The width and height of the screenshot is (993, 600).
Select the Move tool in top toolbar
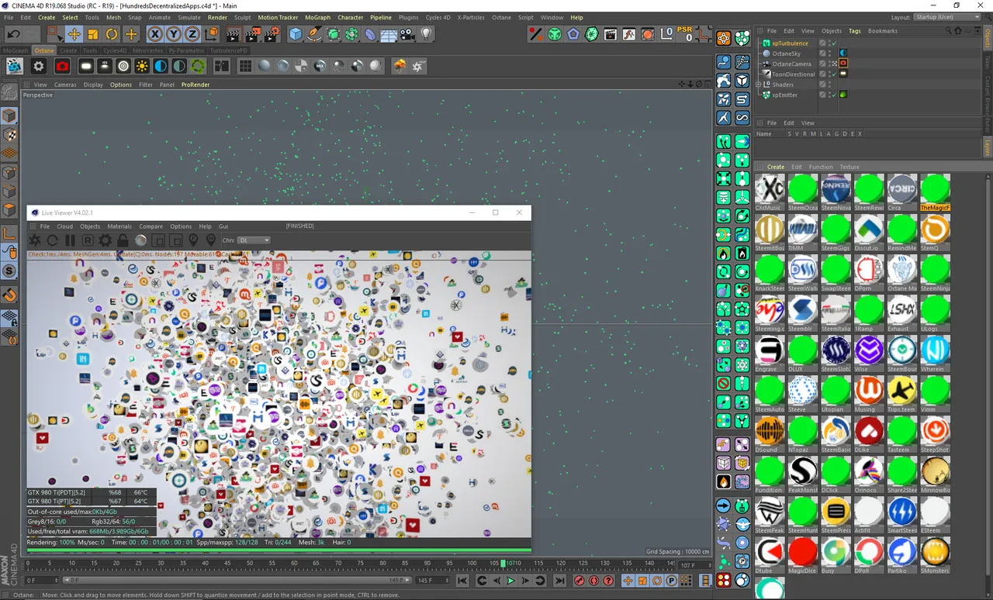click(74, 34)
